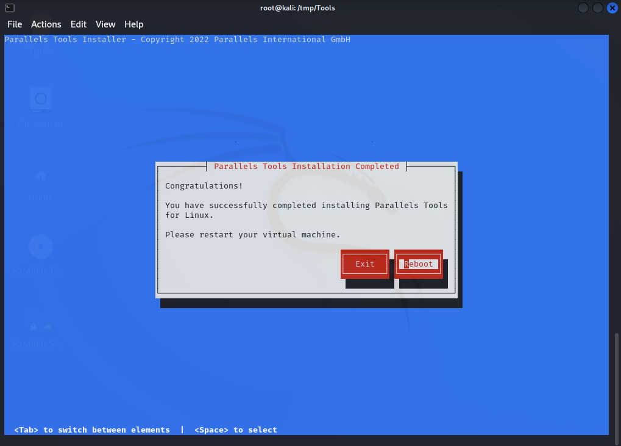Image resolution: width=621 pixels, height=446 pixels.
Task: Click 'Please restart your virtual machine.' text
Action: [x=252, y=235]
